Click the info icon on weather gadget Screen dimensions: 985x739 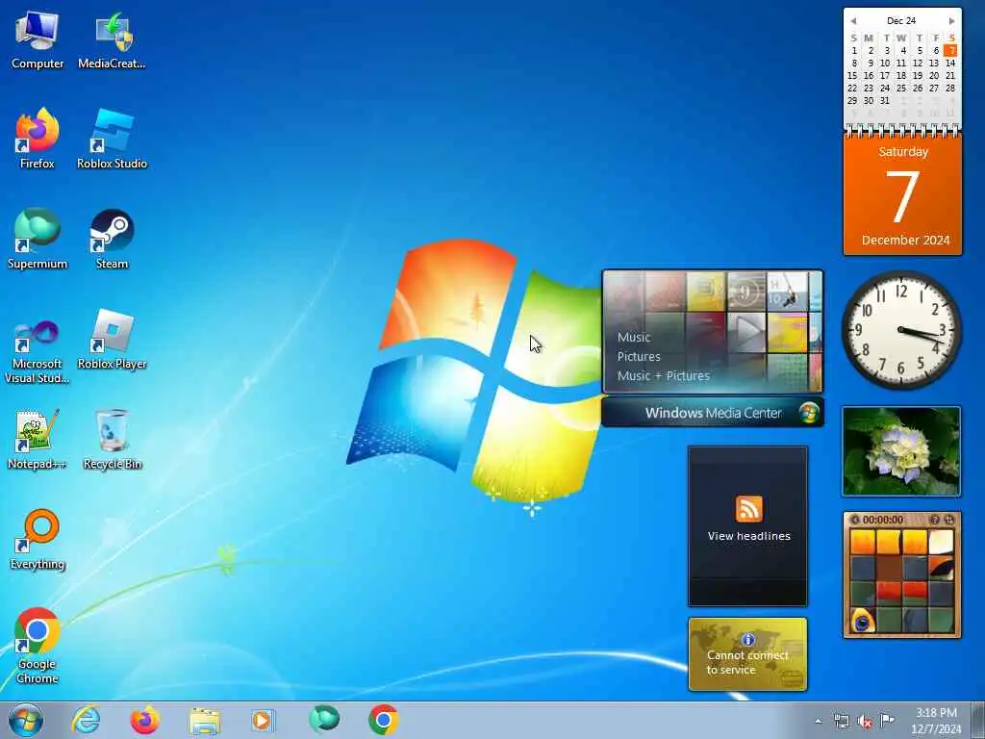747,640
